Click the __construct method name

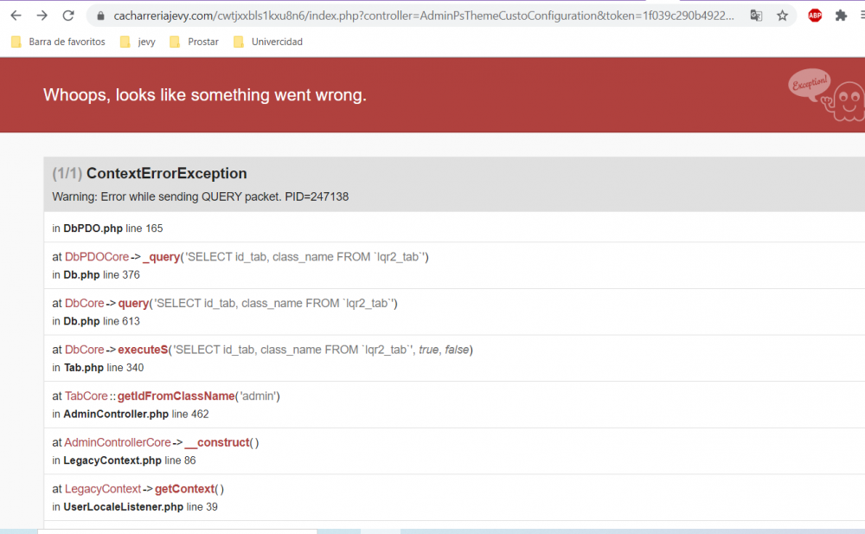(x=217, y=442)
